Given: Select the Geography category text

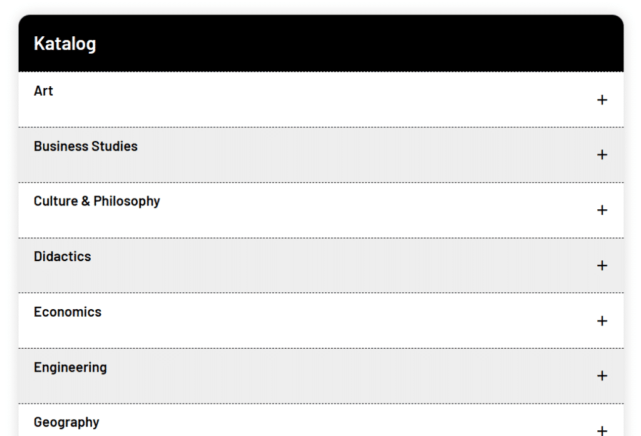Looking at the screenshot, I should pyautogui.click(x=66, y=422).
